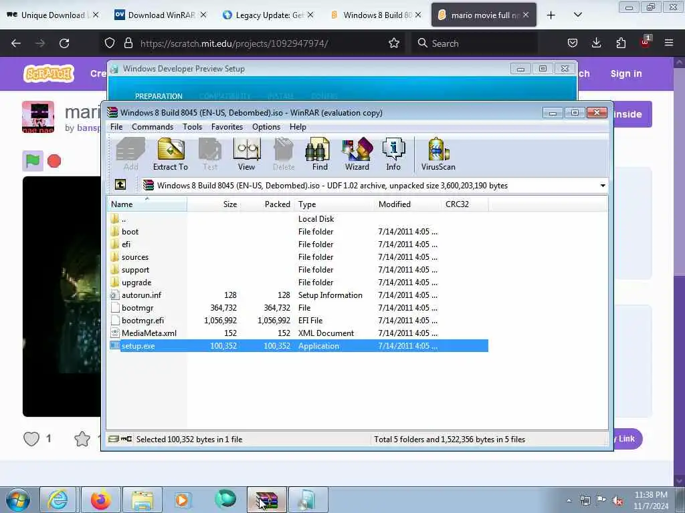Click the list all tabs chevron in Firefox
Screen dimensions: 685x513
click(577, 15)
